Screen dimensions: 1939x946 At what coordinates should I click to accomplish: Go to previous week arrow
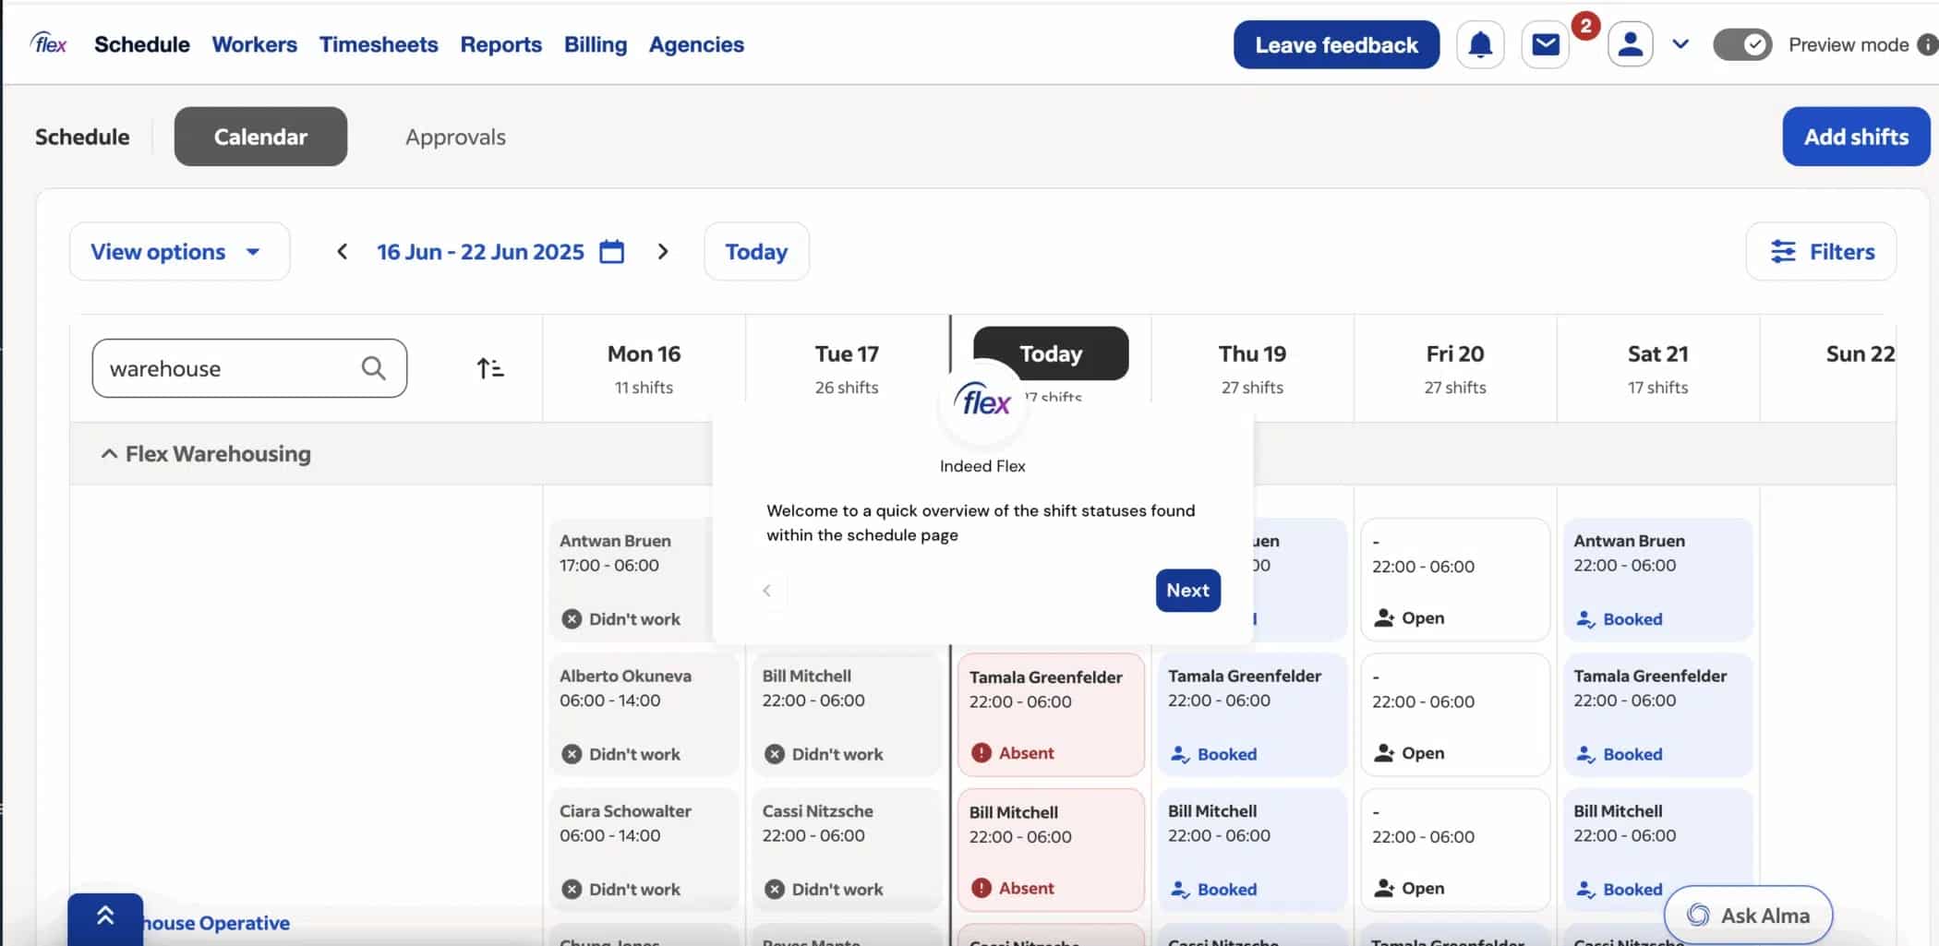tap(342, 252)
